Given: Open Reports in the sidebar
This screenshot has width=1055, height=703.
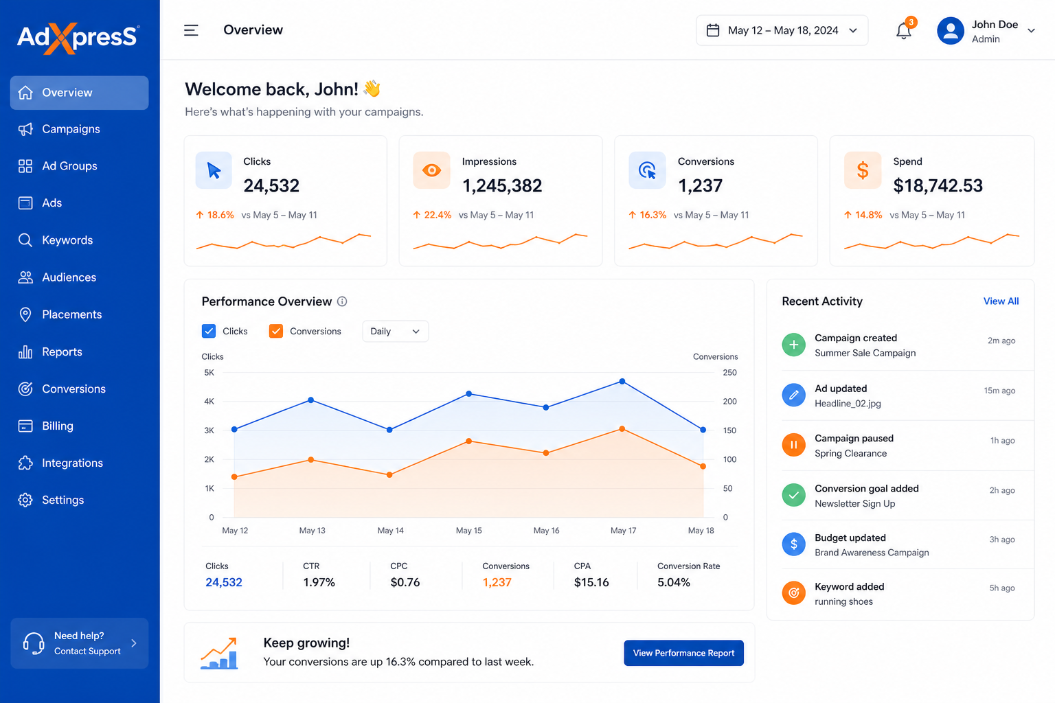Looking at the screenshot, I should click(x=79, y=351).
